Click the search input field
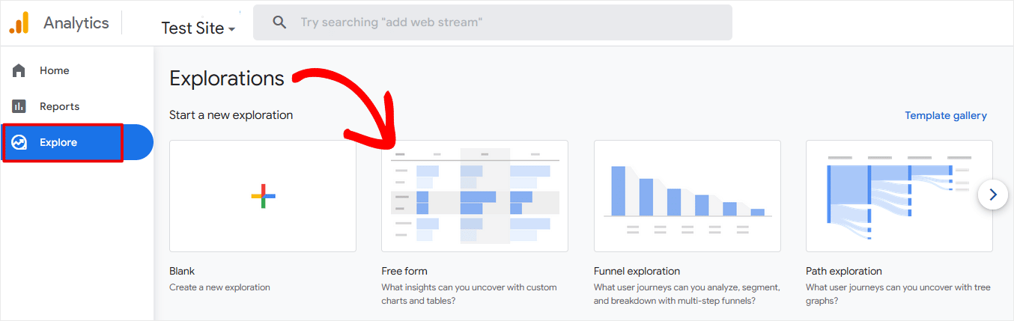 tap(493, 22)
